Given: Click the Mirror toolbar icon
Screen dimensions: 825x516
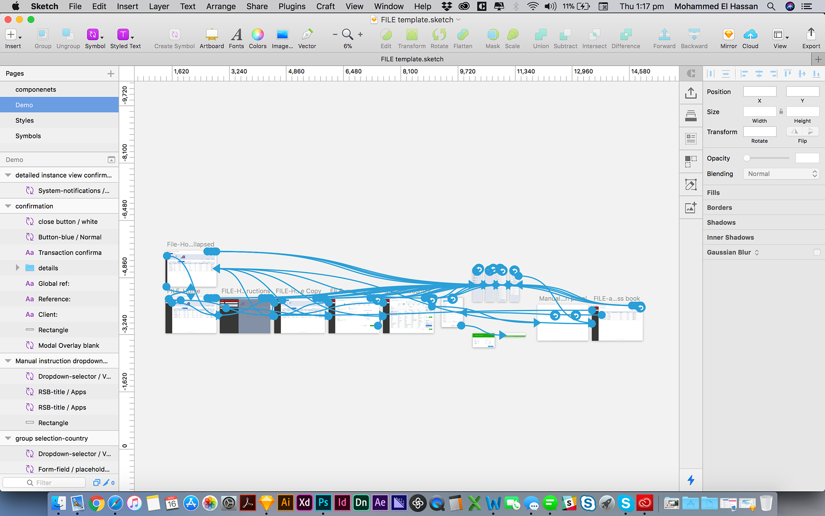Looking at the screenshot, I should (728, 35).
